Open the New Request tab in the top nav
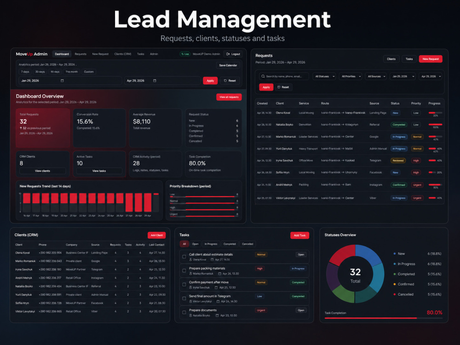The height and width of the screenshot is (345, 460). tap(100, 54)
